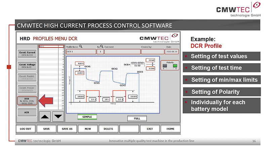This screenshot has height=146, width=269.
Task: Click the DELETE button
Action: [108, 129]
